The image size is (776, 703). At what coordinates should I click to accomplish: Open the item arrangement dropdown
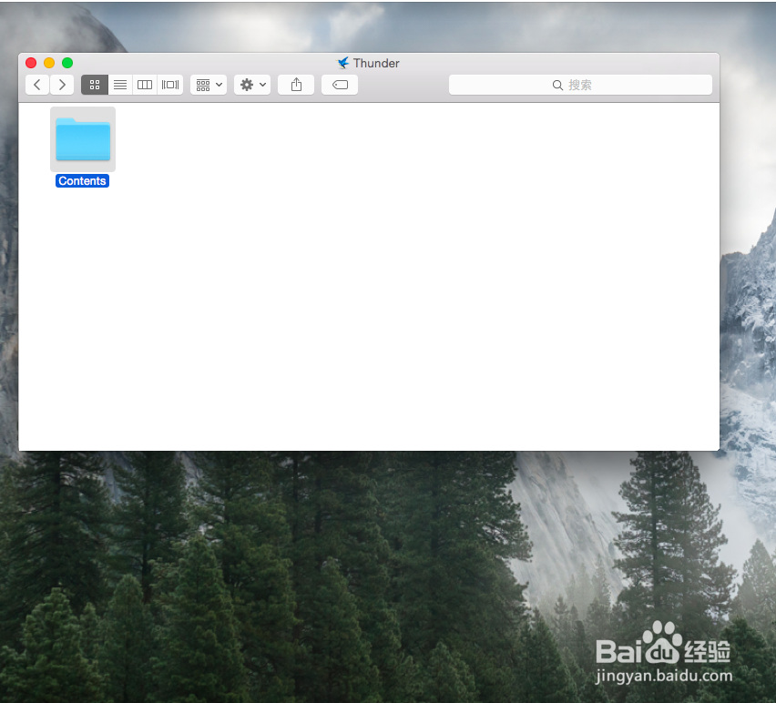coord(209,85)
